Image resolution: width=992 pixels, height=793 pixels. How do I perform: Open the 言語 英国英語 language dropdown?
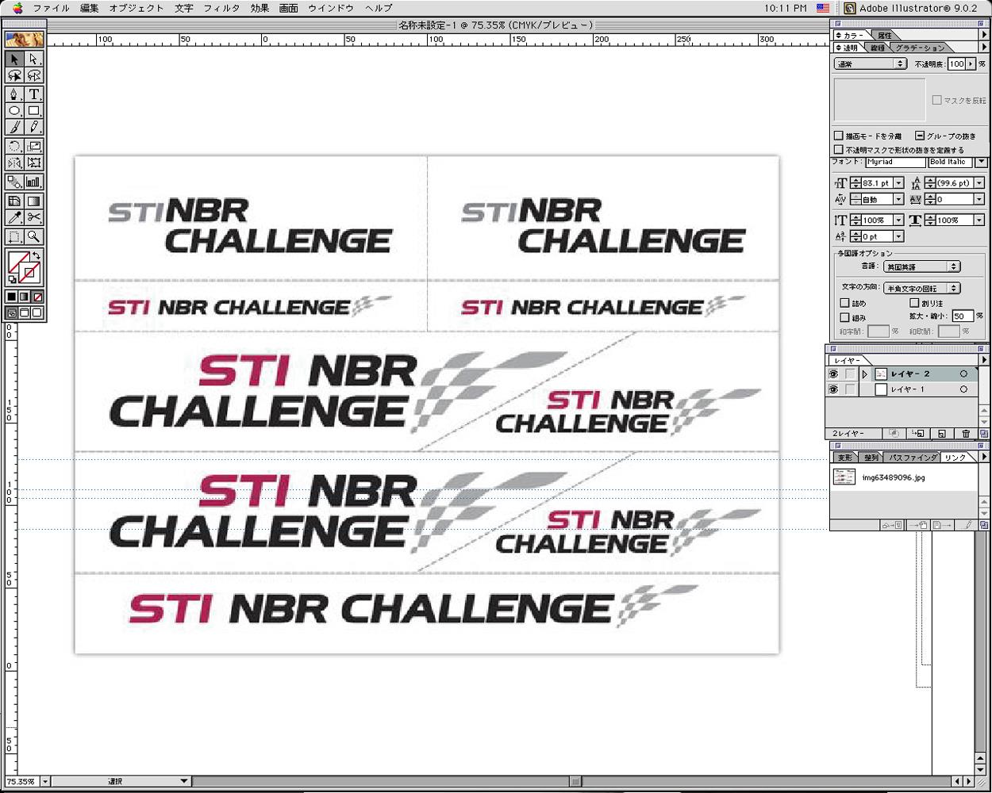[922, 266]
